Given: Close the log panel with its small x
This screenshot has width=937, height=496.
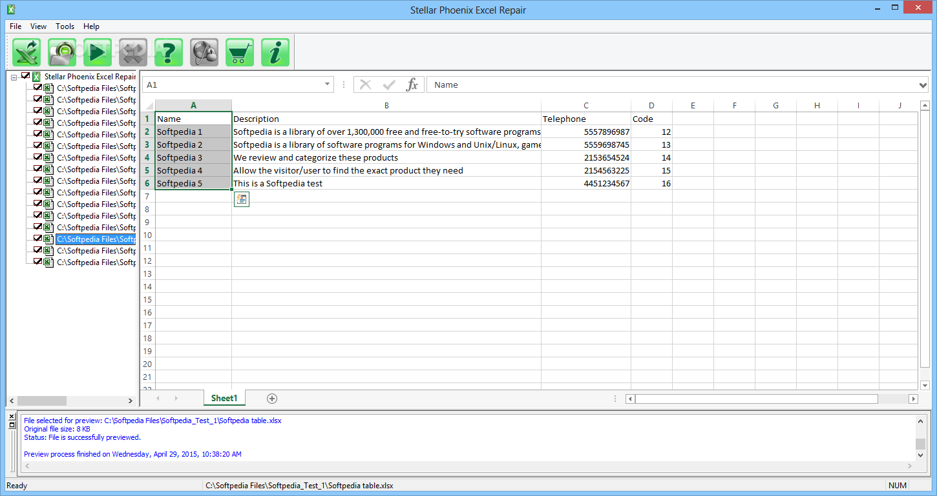Looking at the screenshot, I should (x=12, y=416).
